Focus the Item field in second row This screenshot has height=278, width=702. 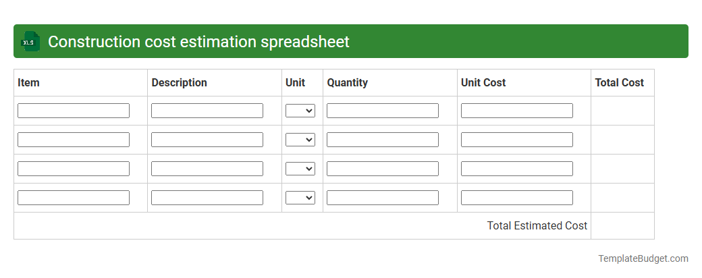point(74,140)
